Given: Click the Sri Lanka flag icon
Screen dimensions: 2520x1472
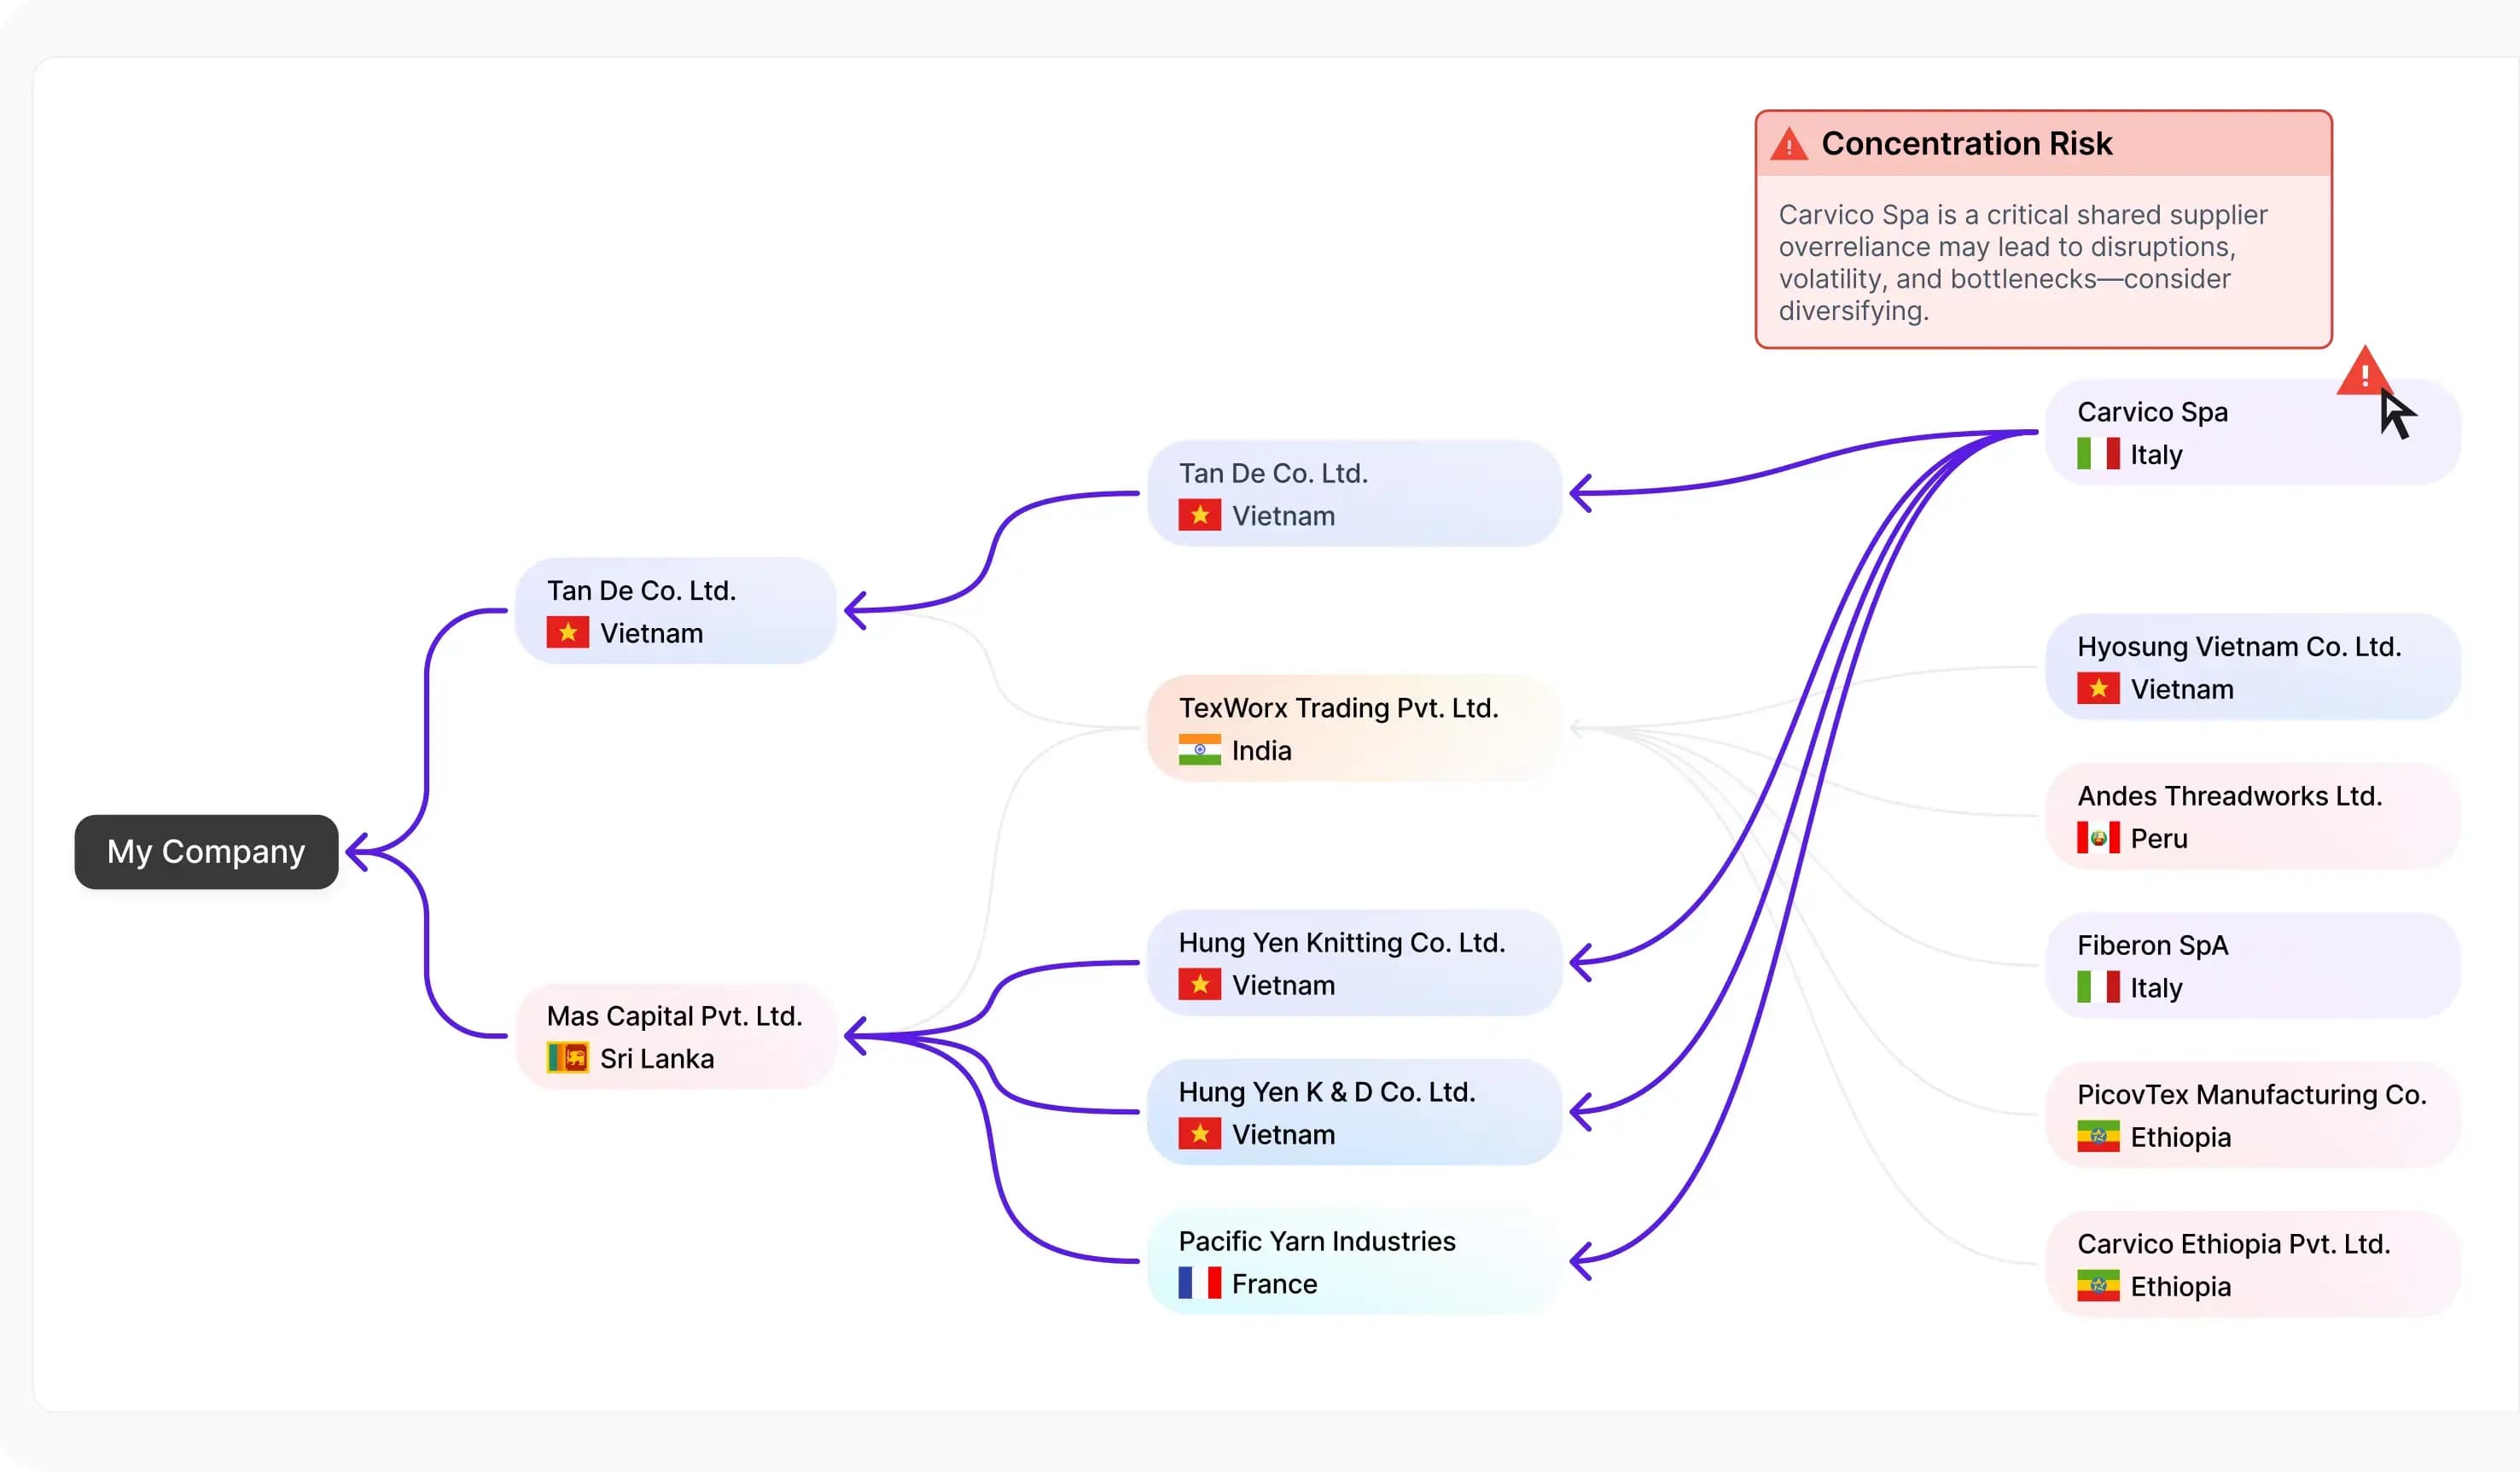Looking at the screenshot, I should click(x=567, y=1058).
